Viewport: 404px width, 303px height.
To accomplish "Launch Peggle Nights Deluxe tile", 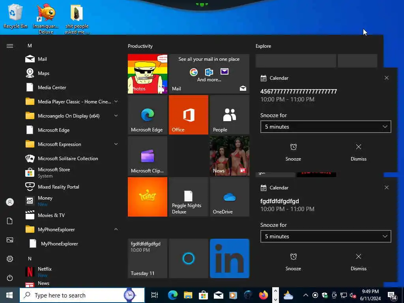I will coord(188,197).
